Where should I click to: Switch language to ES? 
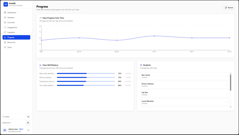(28, 117)
